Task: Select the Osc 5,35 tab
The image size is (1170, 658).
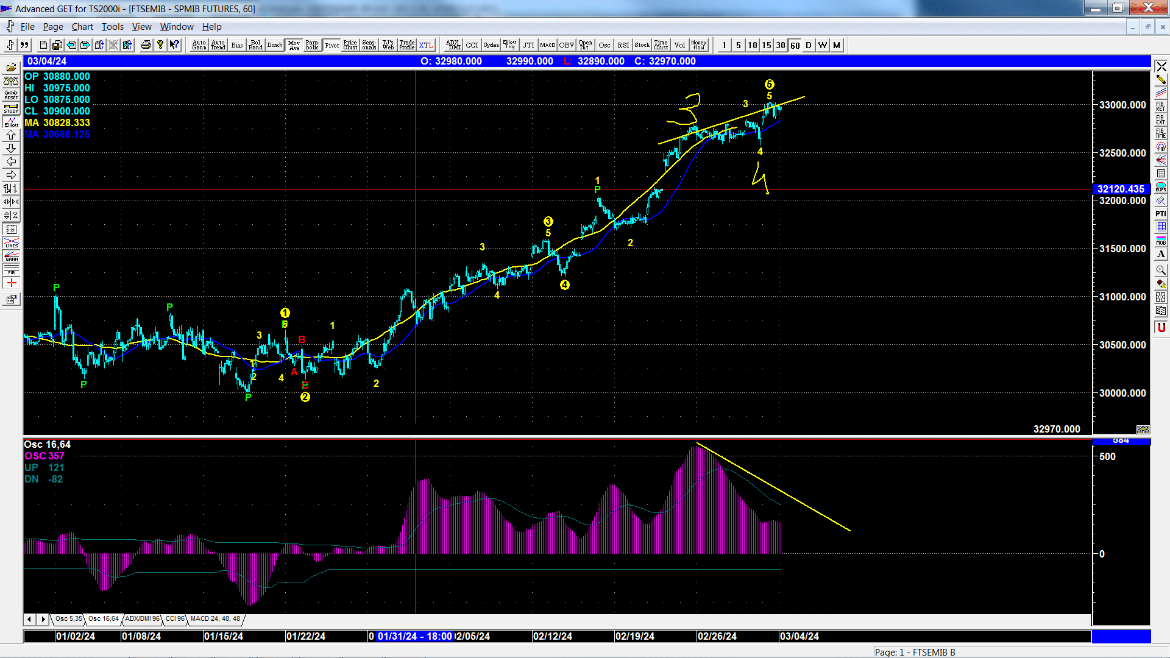Action: click(x=68, y=619)
